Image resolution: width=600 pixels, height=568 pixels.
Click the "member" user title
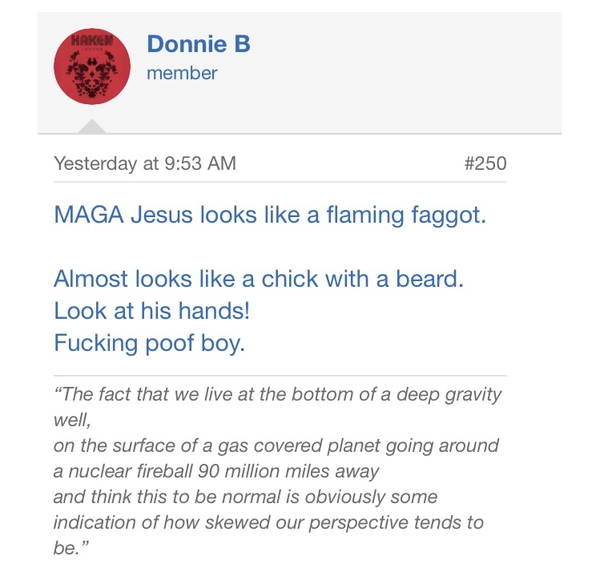click(x=182, y=73)
